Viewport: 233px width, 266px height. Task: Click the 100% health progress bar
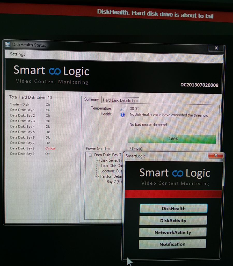(x=172, y=139)
